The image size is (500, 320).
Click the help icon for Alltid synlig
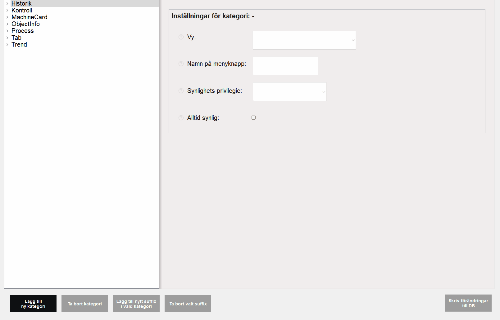click(x=181, y=118)
